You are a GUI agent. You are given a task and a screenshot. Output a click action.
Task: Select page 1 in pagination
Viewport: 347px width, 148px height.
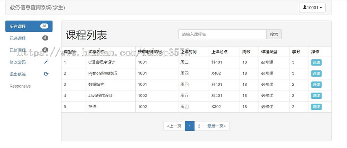pos(190,126)
